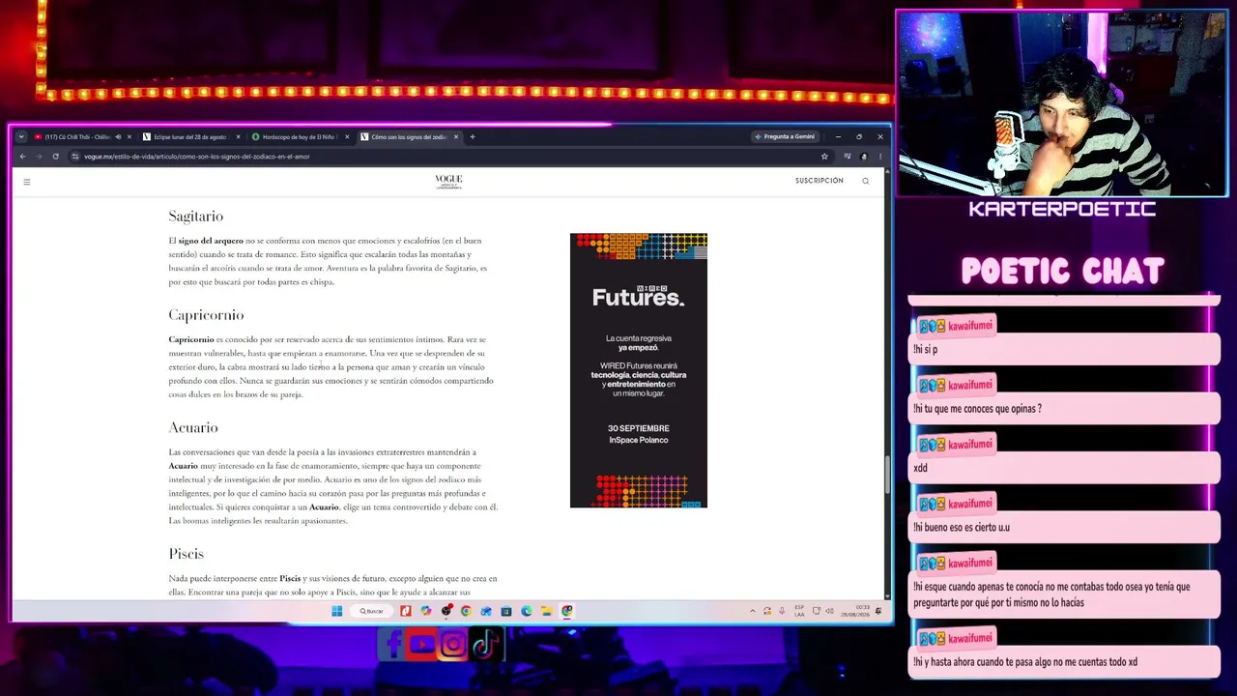Go back in browser history
Image resolution: width=1237 pixels, height=696 pixels.
[x=22, y=157]
